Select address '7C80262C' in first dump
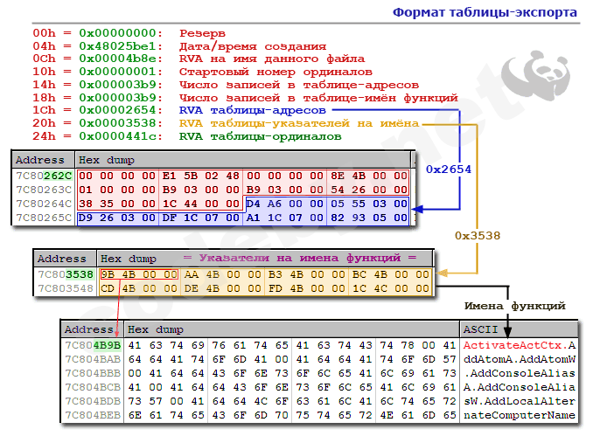This screenshot has height=436, width=593. (x=44, y=176)
